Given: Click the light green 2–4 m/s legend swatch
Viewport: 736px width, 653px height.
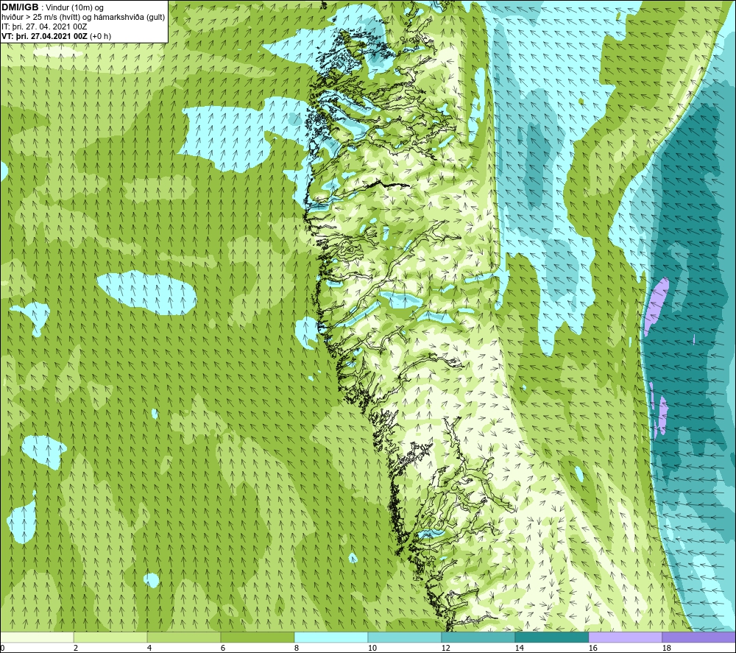Looking at the screenshot, I should [x=110, y=638].
